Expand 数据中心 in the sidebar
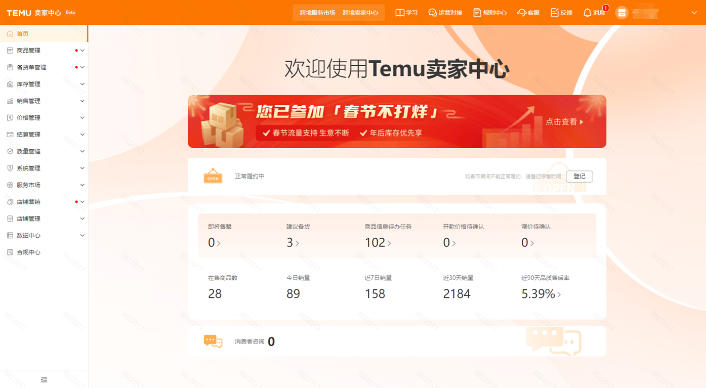706x388 pixels. pos(28,235)
